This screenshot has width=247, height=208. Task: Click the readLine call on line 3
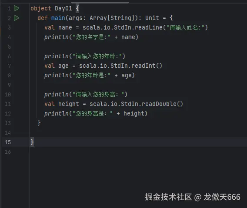(x=149, y=27)
